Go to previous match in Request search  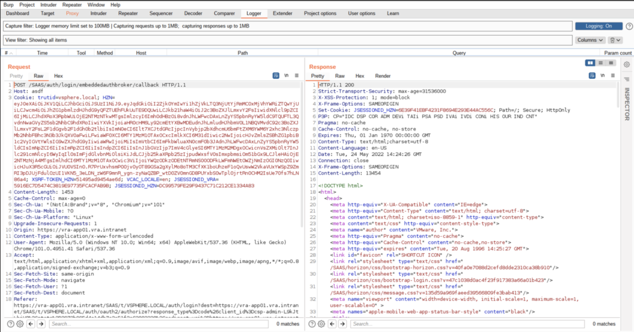coord(31,324)
